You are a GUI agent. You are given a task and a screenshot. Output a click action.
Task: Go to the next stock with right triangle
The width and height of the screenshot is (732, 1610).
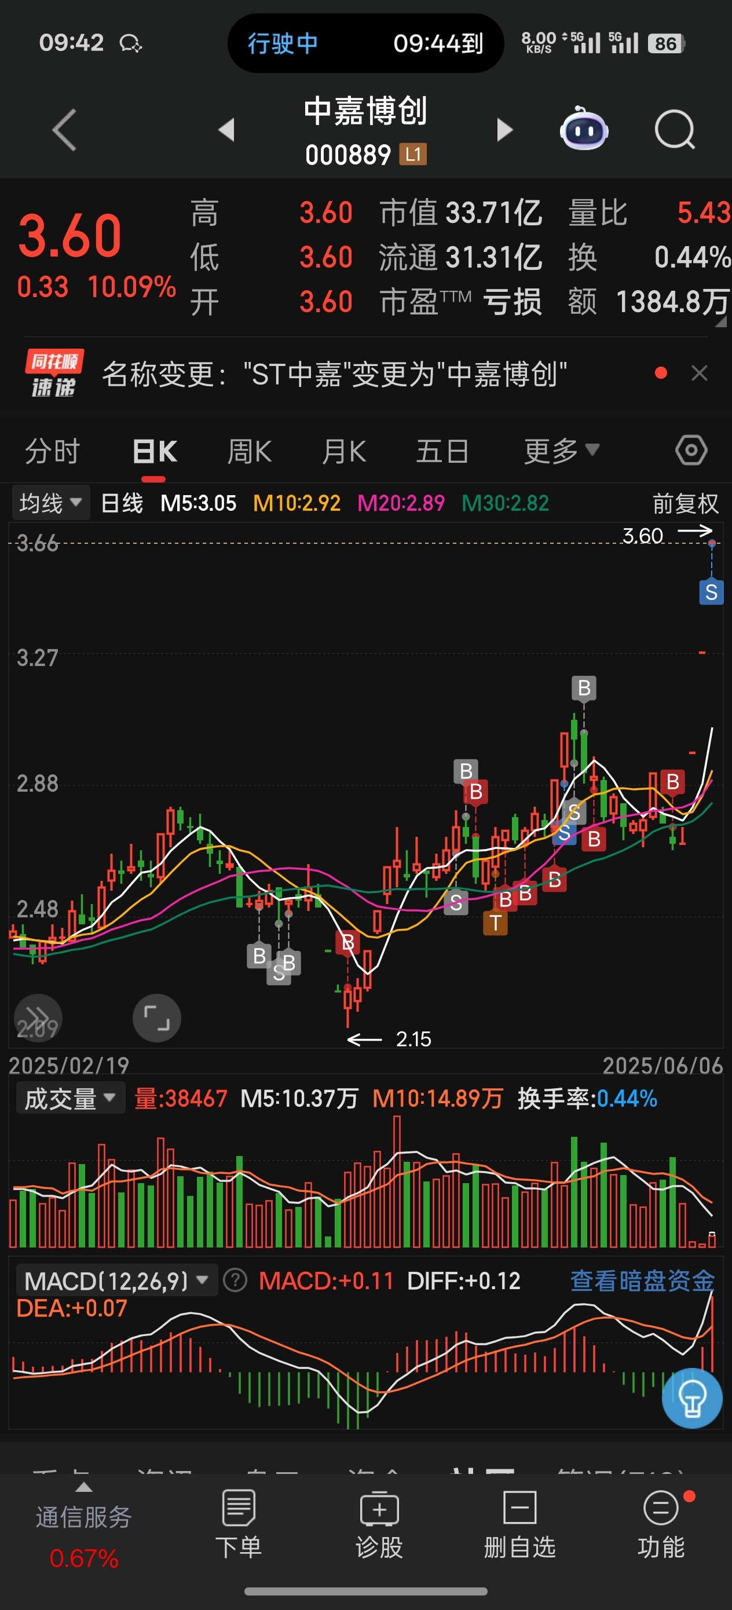504,130
